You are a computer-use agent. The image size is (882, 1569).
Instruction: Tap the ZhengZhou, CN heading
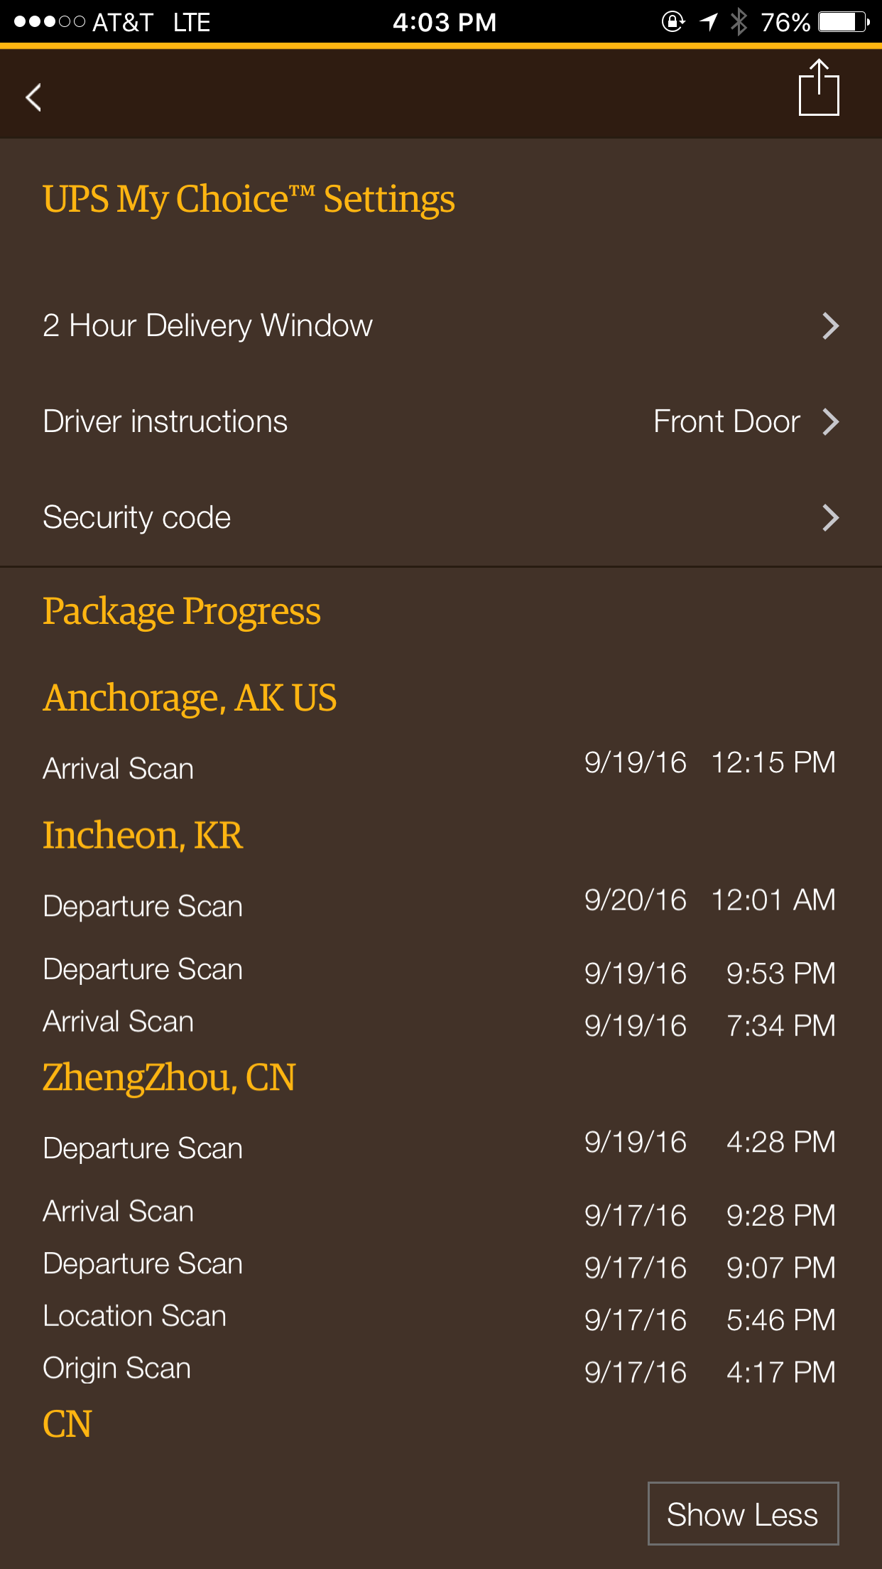(169, 1077)
